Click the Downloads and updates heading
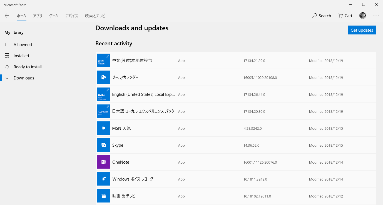The width and height of the screenshot is (383, 205). pos(132,28)
